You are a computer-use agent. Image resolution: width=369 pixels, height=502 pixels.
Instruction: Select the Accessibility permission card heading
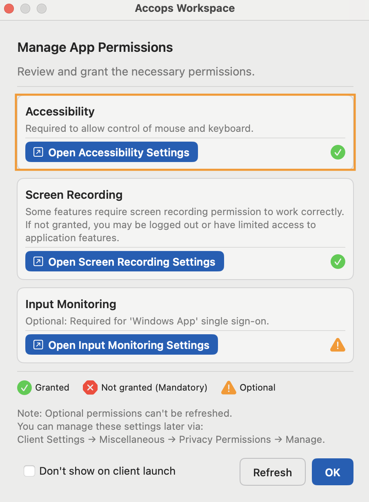pos(60,111)
